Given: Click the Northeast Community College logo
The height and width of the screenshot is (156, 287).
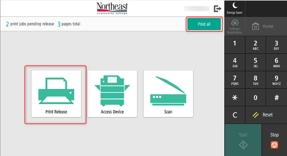Looking at the screenshot, I should pos(112,9).
